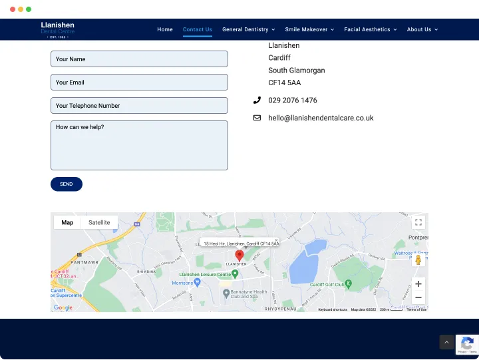Open the General Dentistry menu

tap(245, 29)
